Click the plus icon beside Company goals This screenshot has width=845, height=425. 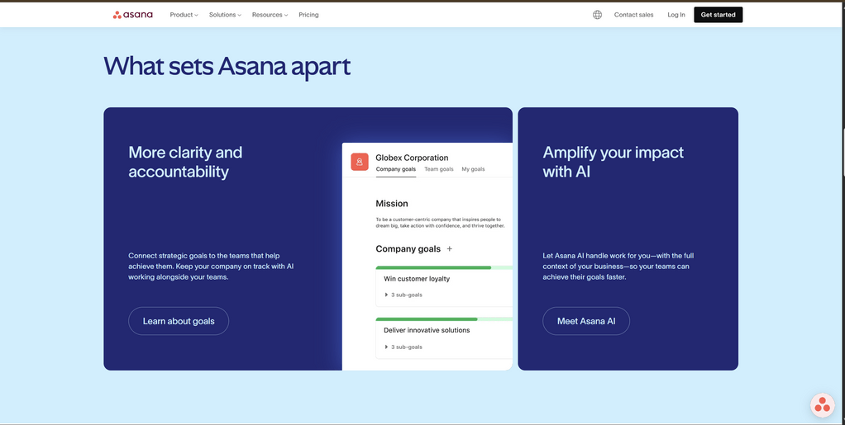pos(450,249)
